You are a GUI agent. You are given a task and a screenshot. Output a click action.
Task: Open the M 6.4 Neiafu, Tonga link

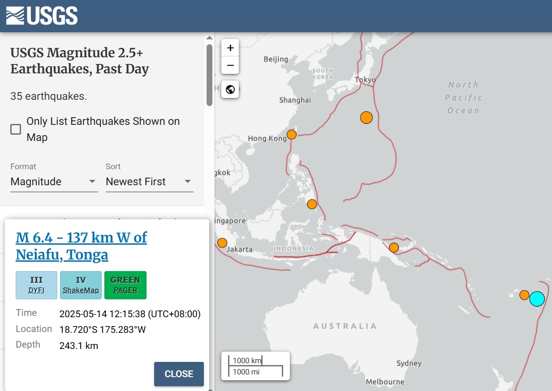pos(81,246)
